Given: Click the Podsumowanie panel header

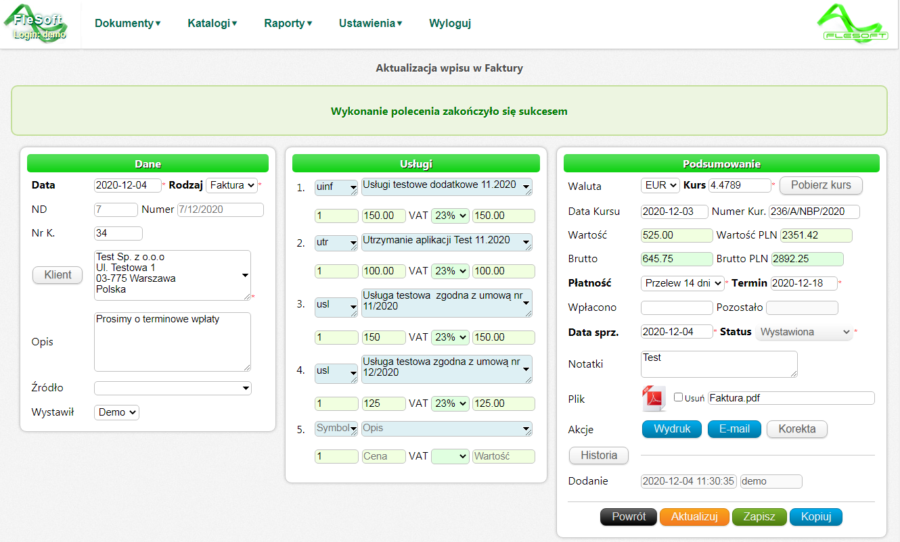Looking at the screenshot, I should pyautogui.click(x=721, y=164).
